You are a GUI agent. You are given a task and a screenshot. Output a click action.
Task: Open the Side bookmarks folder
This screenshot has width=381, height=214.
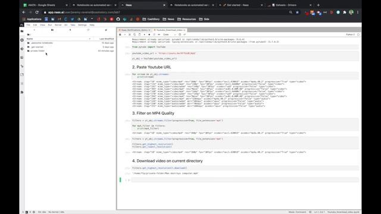pyautogui.click(x=204, y=19)
